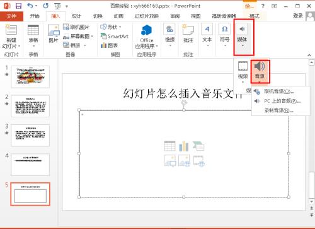This screenshot has width=315, height=229.
Task: Switch to the 动画 (Animations) tab
Action: (118, 16)
